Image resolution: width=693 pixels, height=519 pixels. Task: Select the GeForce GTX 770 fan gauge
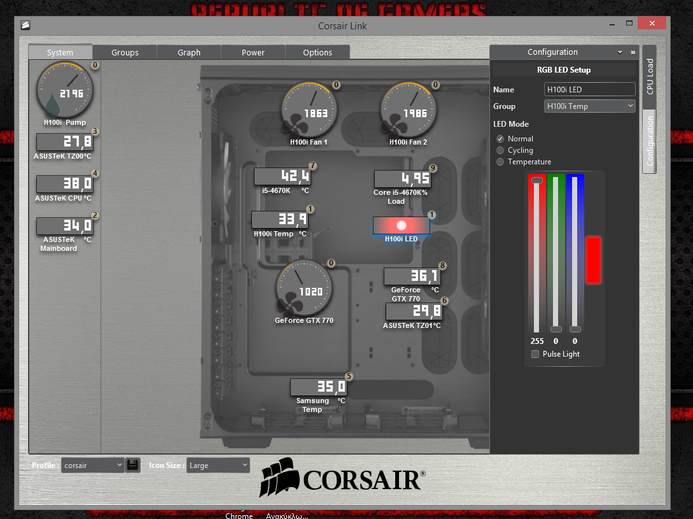click(x=304, y=288)
